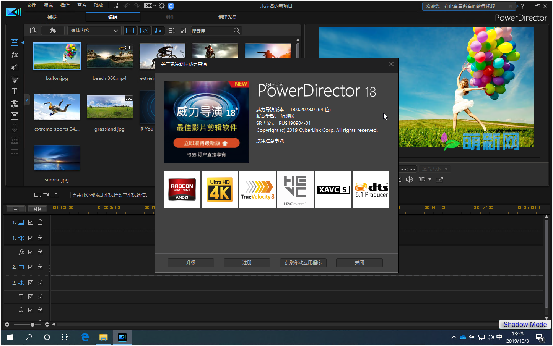Toggle the voice track enable checkbox
This screenshot has width=553, height=346.
(x=31, y=310)
